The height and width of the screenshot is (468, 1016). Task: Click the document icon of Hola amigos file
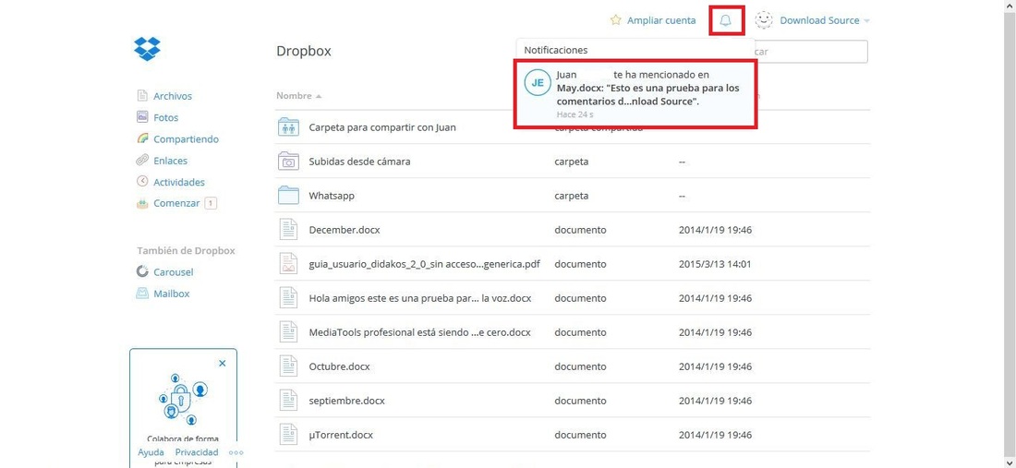(287, 298)
